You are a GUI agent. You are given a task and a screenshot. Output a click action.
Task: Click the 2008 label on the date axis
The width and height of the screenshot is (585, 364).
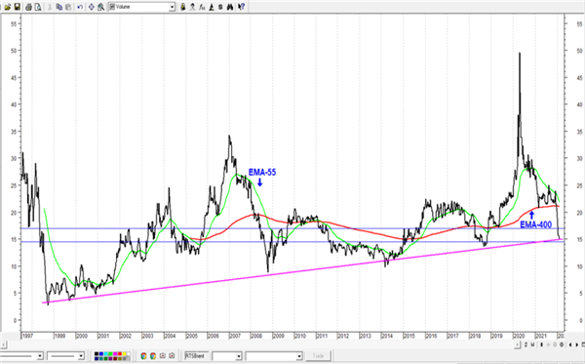(x=256, y=336)
